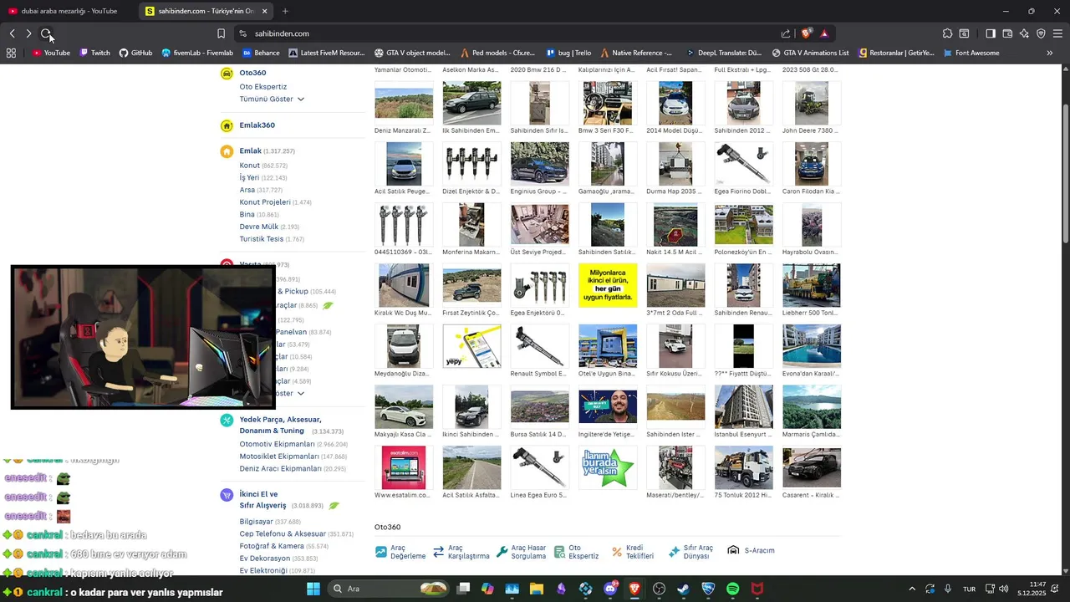Open the Behance bookmark

pos(261,53)
